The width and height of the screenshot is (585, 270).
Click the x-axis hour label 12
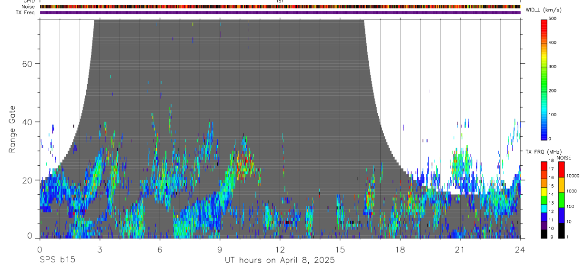click(280, 249)
